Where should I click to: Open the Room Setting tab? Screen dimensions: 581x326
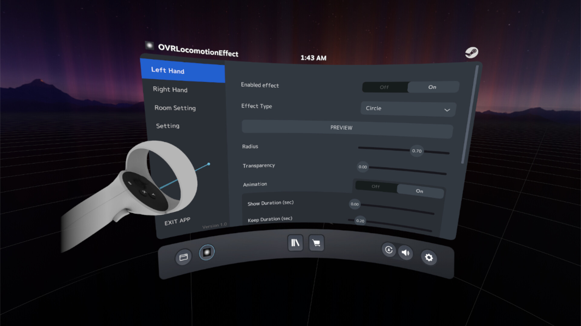pos(175,108)
